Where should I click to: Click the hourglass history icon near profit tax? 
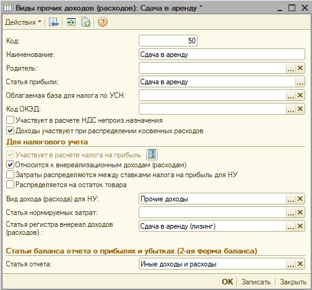tap(152, 154)
